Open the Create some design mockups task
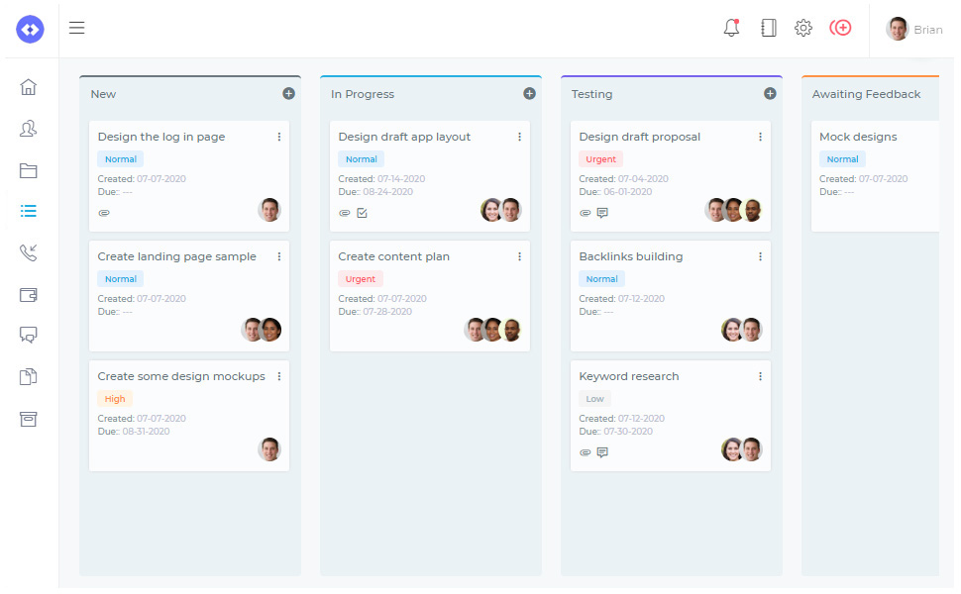Screen dimensions: 961x594 tap(181, 376)
